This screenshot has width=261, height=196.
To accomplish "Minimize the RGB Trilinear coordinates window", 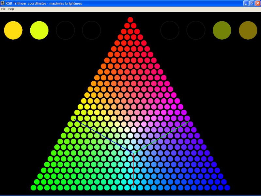I will pos(246,3).
